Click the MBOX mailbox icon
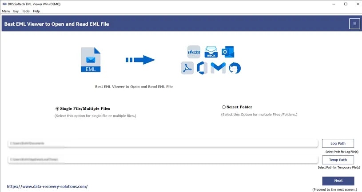The height and width of the screenshot is (192, 362). tap(211, 52)
